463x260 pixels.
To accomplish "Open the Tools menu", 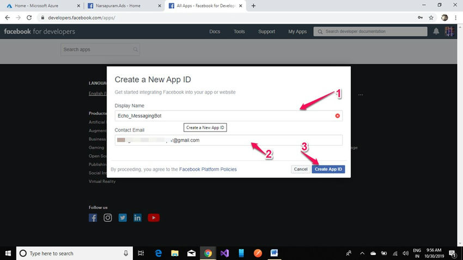I will 239,32.
